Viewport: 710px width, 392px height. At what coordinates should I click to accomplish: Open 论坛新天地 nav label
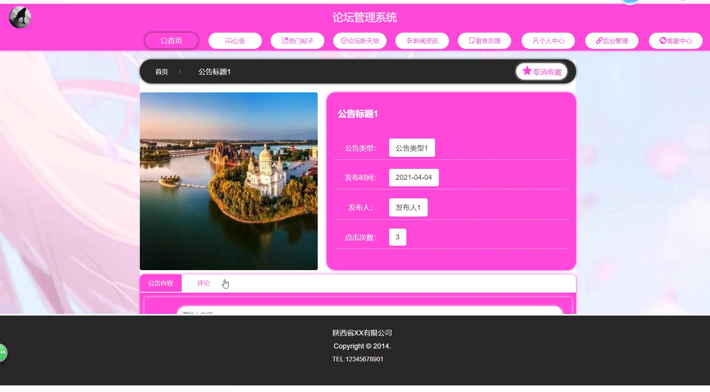pyautogui.click(x=363, y=41)
